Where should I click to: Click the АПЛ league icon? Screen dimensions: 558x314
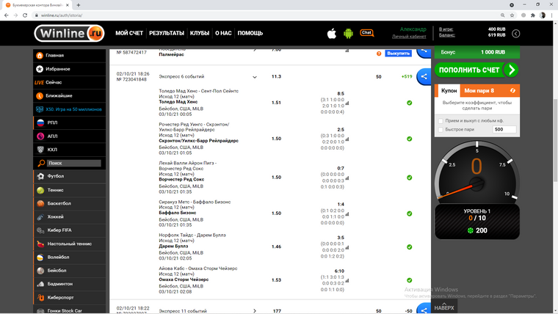40,136
